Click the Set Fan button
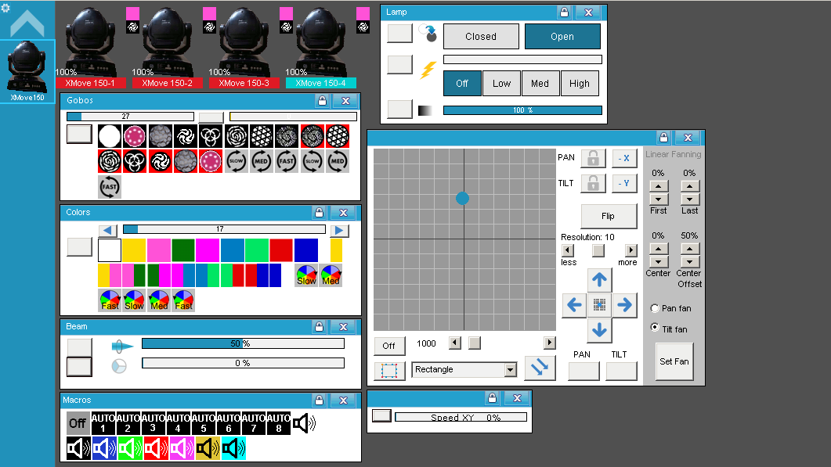 pyautogui.click(x=674, y=361)
